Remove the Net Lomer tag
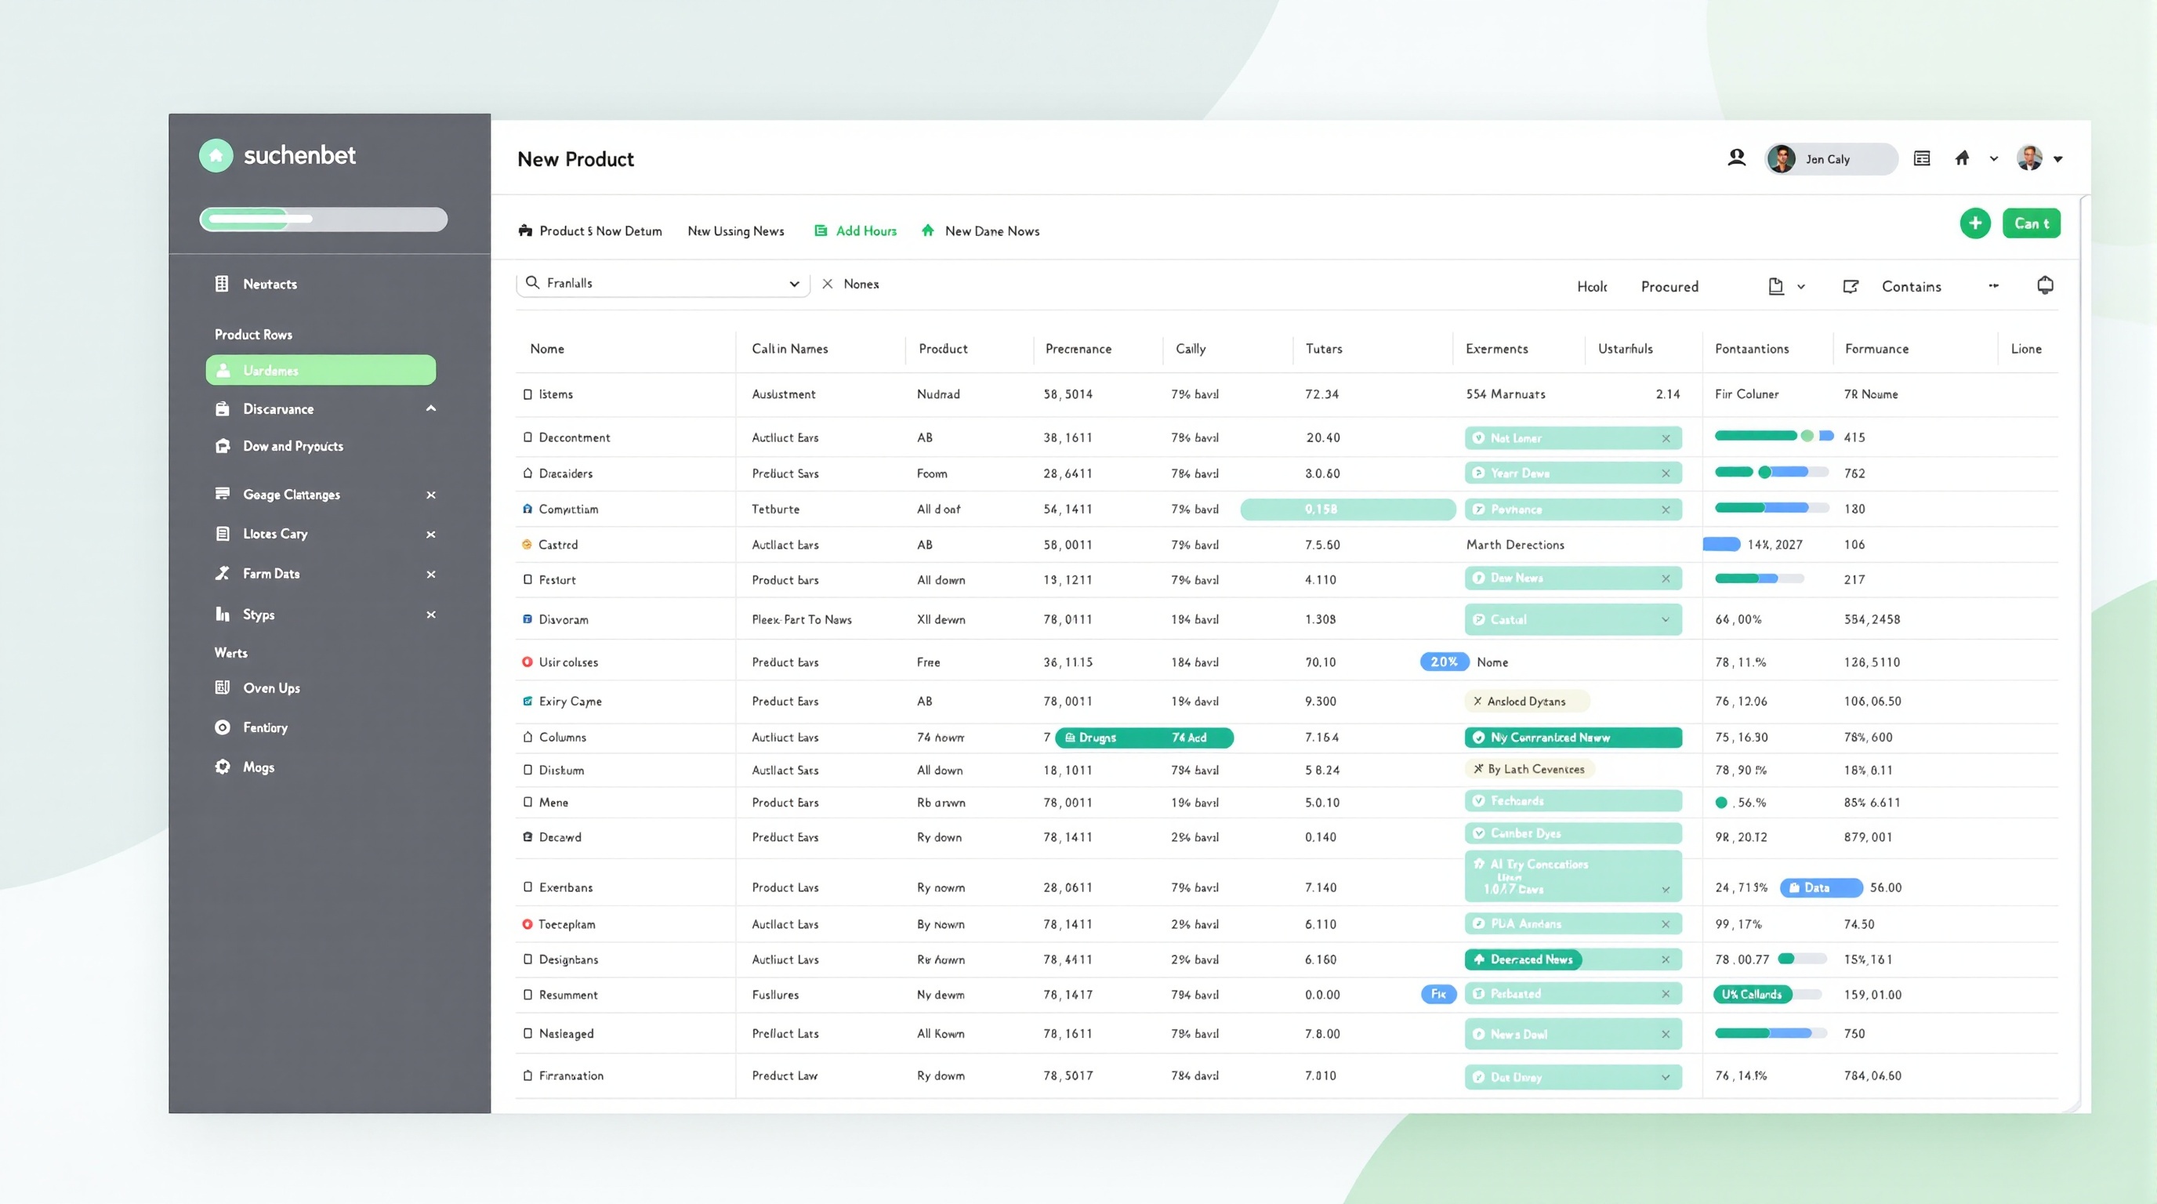The width and height of the screenshot is (2157, 1204). click(x=1666, y=438)
